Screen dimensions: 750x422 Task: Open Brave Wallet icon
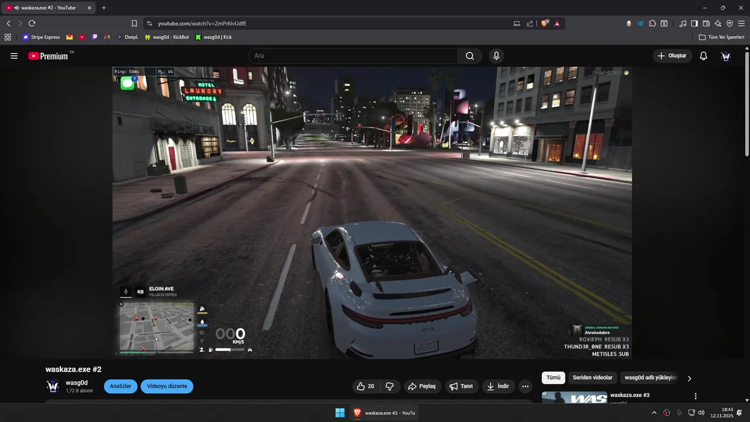[x=706, y=23]
